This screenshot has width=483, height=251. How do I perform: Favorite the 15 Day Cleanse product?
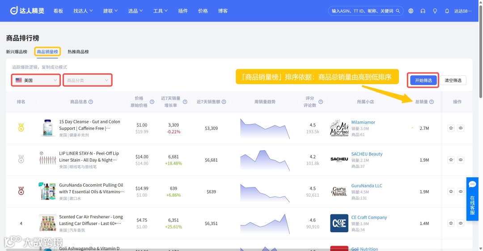pos(451,128)
